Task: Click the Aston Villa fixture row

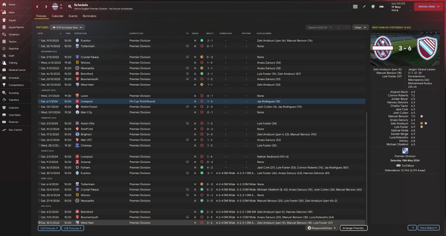Action: pyautogui.click(x=201, y=123)
